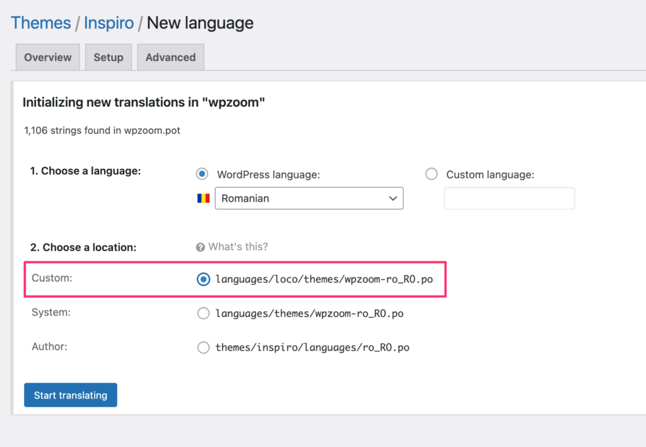Screen dimensions: 646x447
Task: Click the question mark help icon
Action: pos(200,247)
